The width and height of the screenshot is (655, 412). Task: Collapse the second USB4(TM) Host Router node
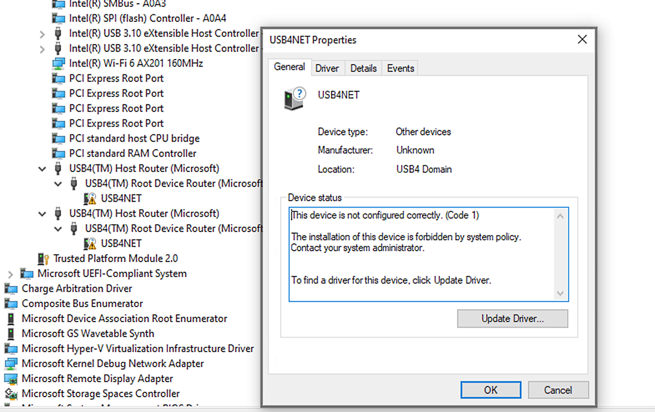click(43, 213)
